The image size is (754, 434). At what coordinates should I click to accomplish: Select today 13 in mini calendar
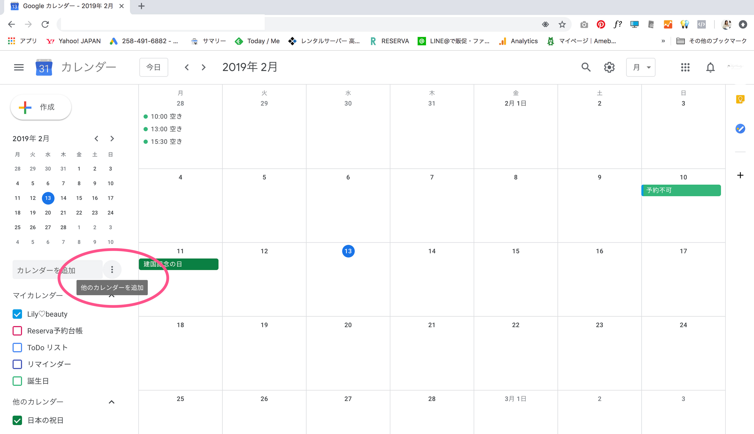[x=48, y=198]
